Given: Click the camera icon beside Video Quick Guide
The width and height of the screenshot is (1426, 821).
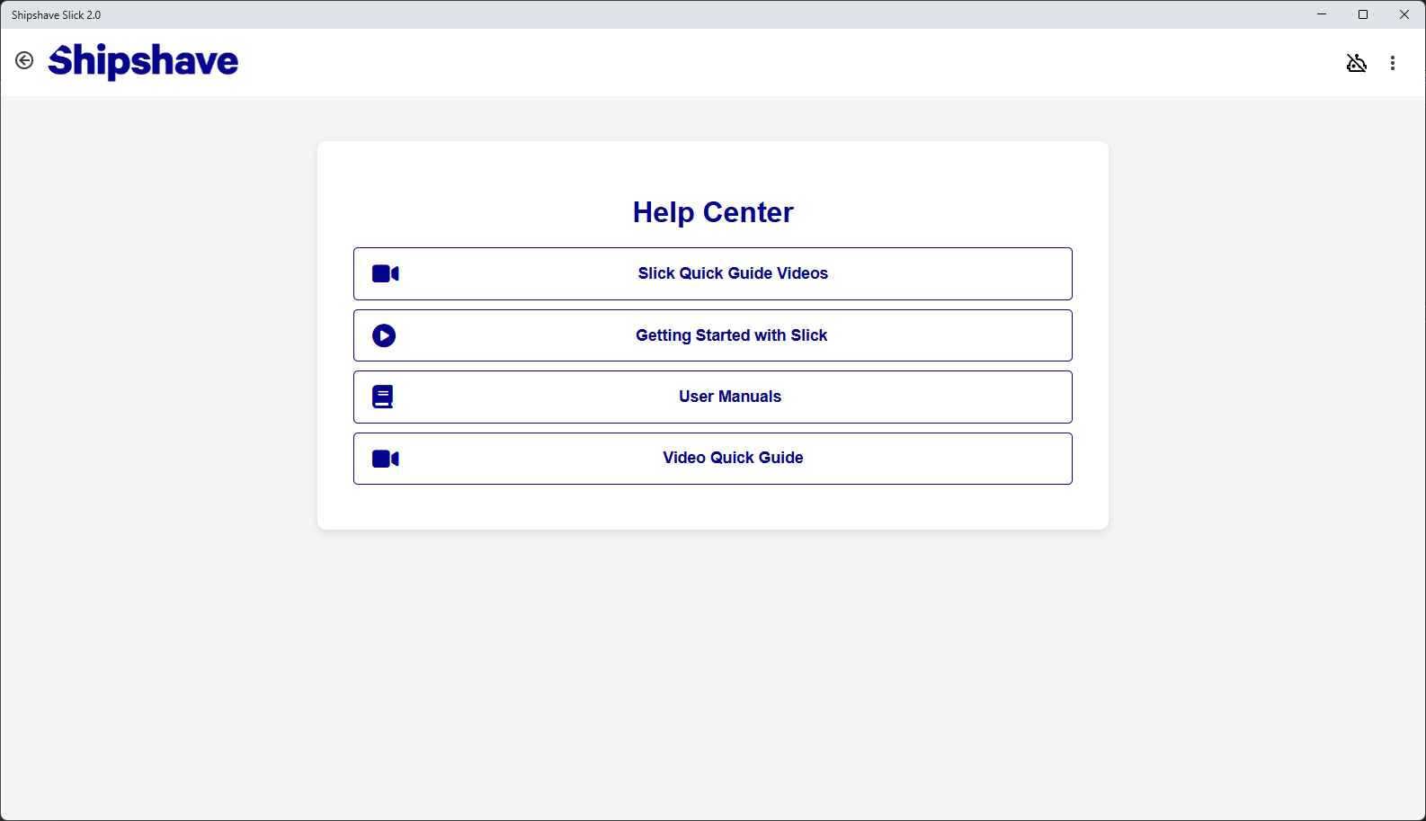Looking at the screenshot, I should (386, 459).
